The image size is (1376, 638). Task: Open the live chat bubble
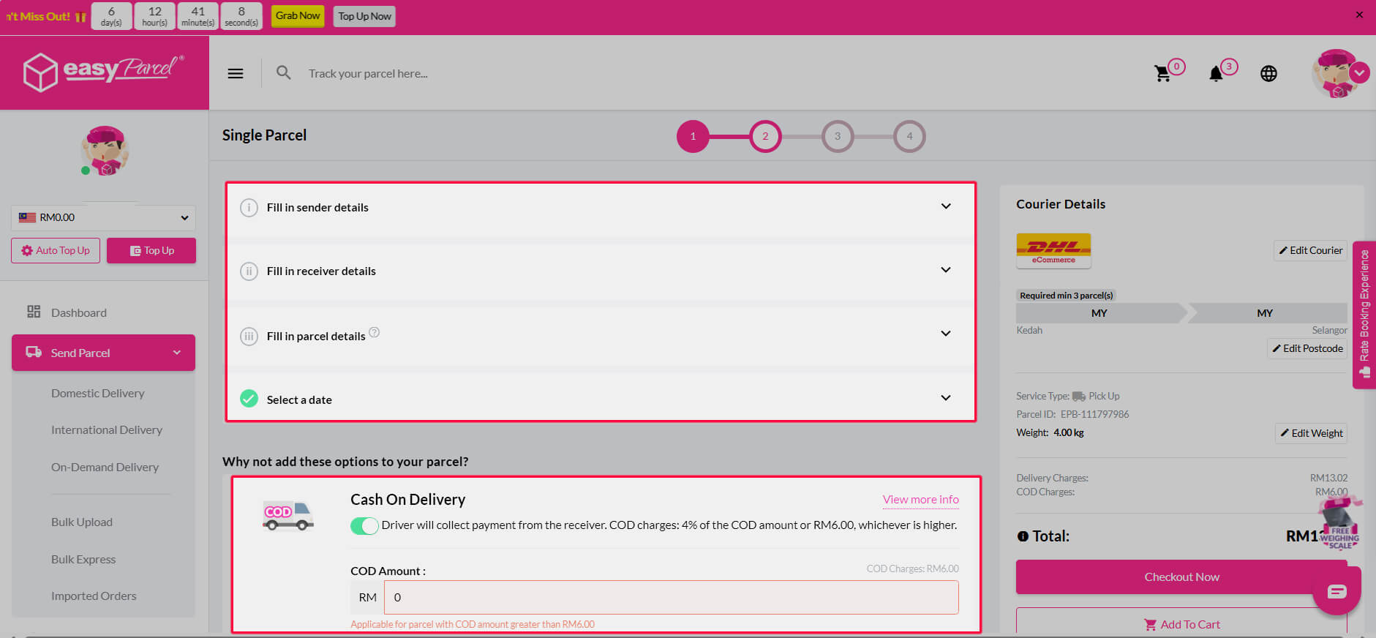(x=1336, y=591)
